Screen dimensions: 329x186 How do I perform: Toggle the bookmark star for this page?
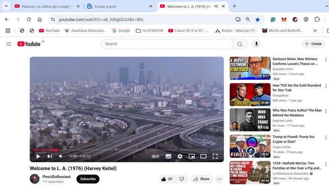(x=257, y=19)
